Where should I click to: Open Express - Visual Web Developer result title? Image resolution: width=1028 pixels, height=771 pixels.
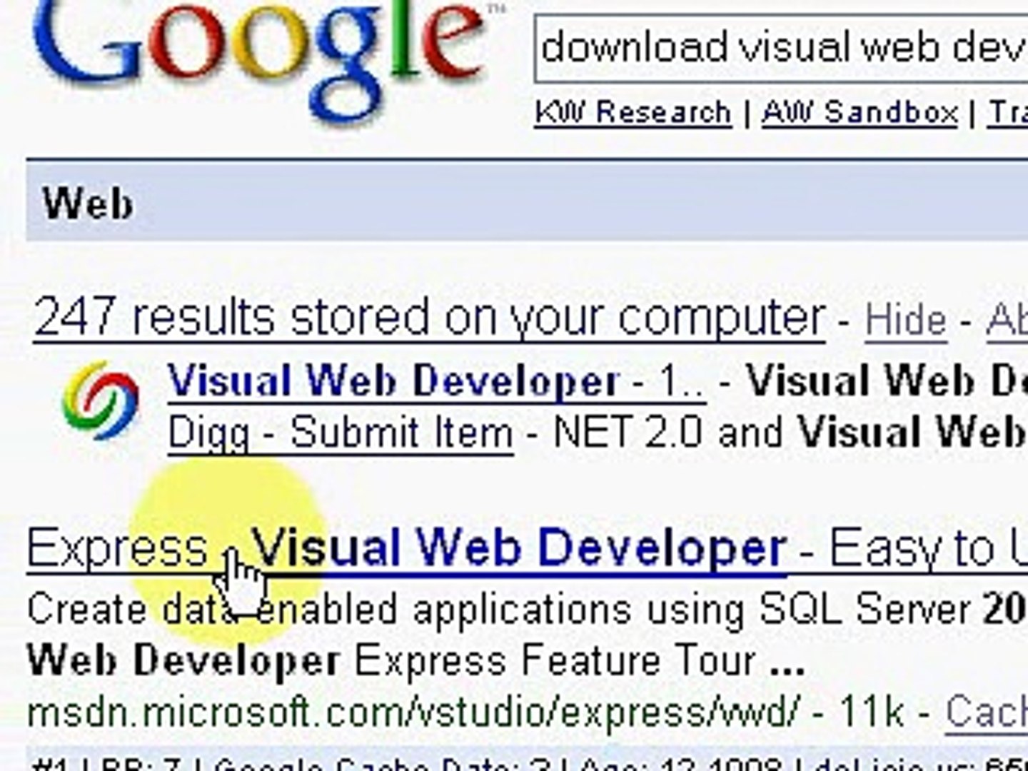[x=406, y=550]
